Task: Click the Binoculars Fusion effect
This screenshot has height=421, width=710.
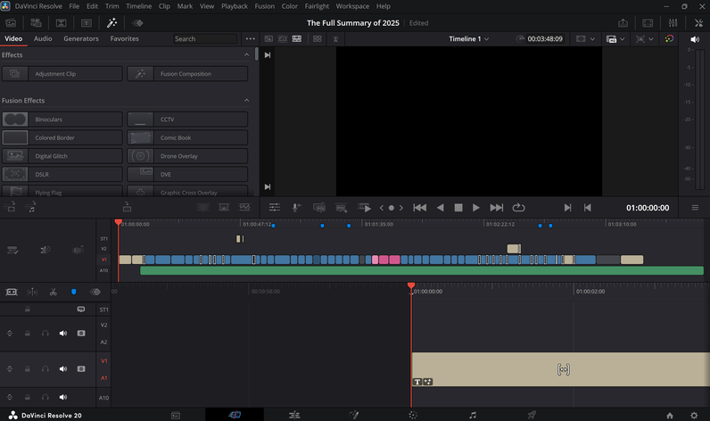Action: click(x=62, y=120)
